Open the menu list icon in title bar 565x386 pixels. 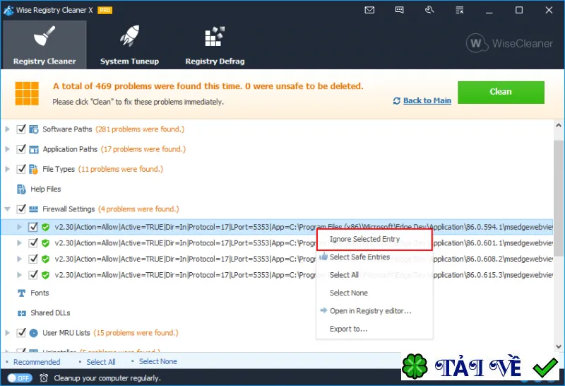tap(460, 10)
